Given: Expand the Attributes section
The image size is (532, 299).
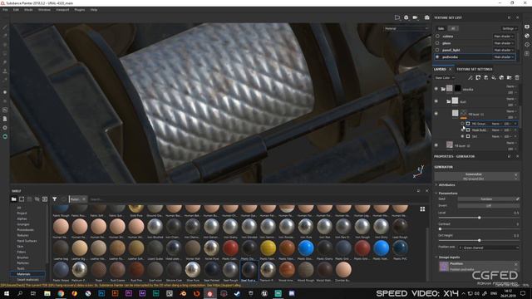Looking at the screenshot, I should pyautogui.click(x=446, y=184).
